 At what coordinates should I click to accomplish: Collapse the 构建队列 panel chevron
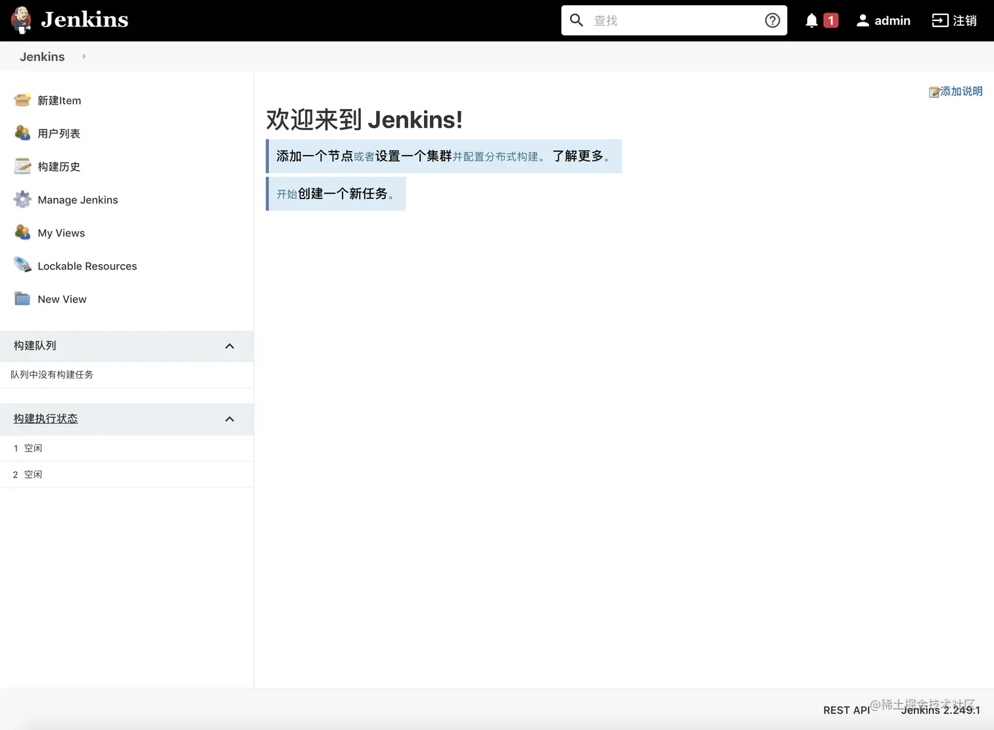(229, 346)
